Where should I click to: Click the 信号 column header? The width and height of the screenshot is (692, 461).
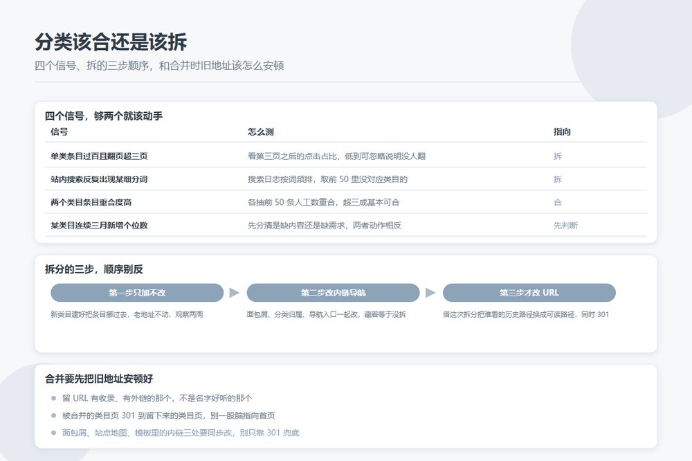(x=59, y=132)
